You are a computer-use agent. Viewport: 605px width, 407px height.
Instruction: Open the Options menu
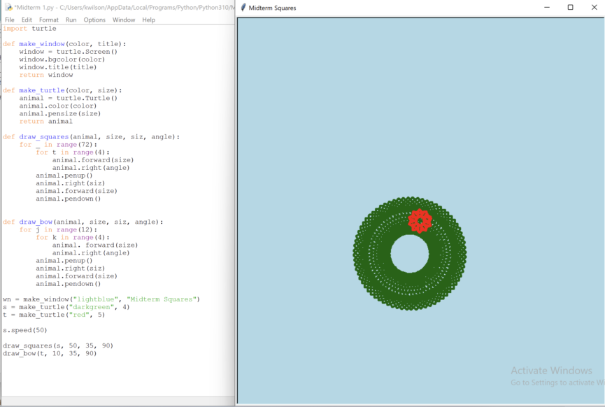point(94,20)
